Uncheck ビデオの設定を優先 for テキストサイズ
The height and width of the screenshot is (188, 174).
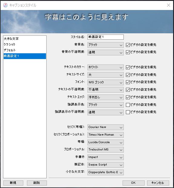[128, 75]
